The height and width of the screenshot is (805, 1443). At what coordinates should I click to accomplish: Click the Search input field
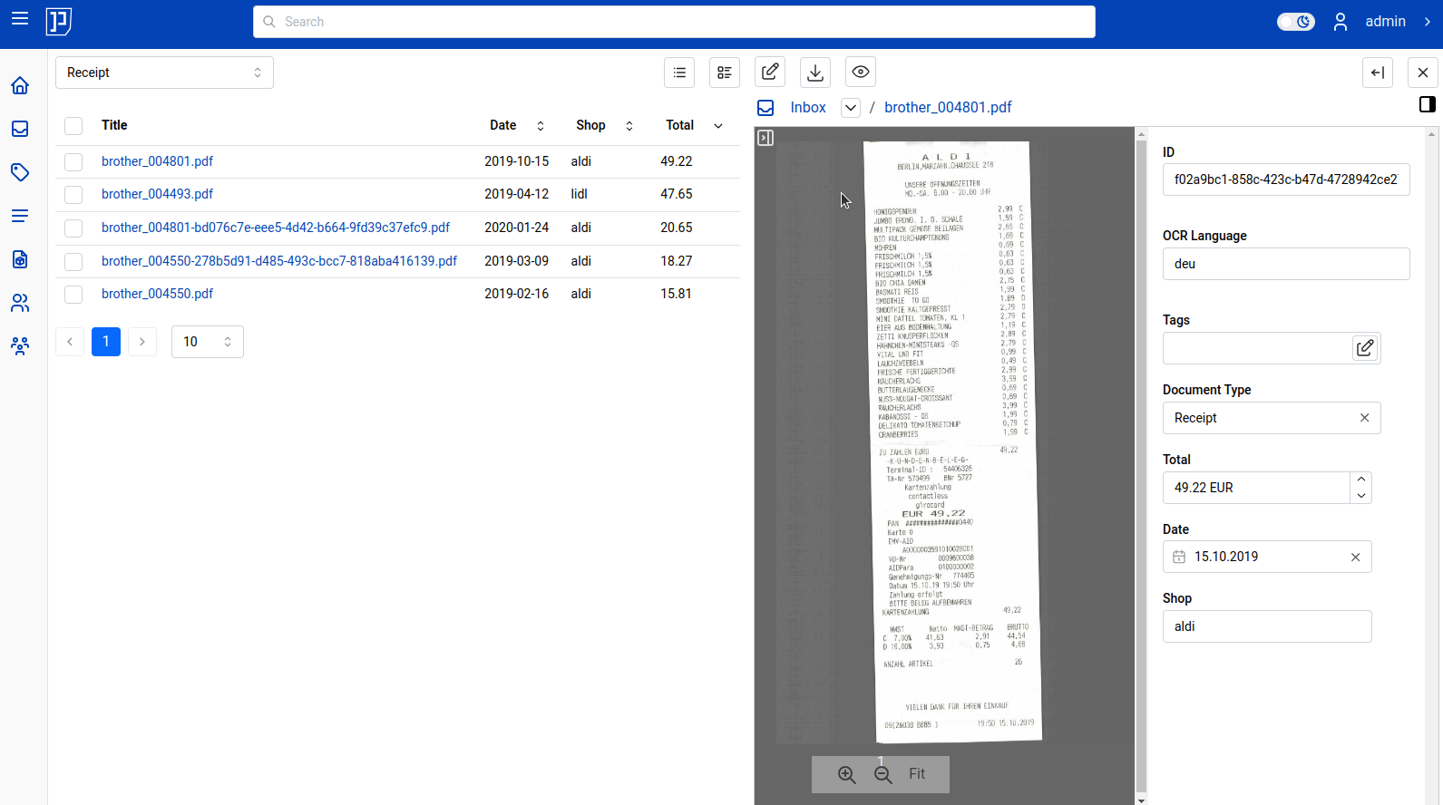pos(674,22)
